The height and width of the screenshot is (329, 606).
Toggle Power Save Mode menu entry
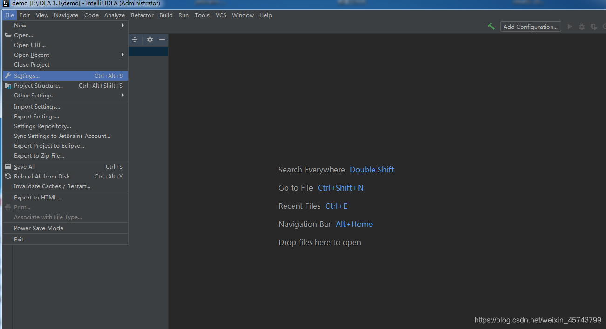pos(65,228)
